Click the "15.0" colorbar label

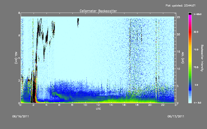point(196,50)
